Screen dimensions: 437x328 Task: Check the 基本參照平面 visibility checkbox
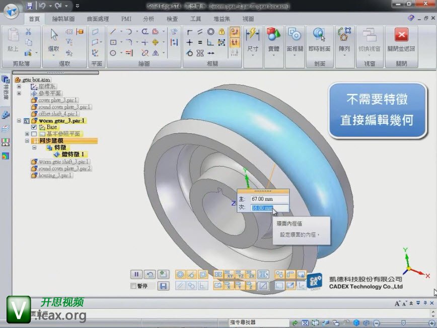coord(34,134)
